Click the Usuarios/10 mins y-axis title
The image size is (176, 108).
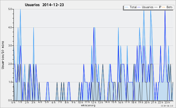point(3,55)
